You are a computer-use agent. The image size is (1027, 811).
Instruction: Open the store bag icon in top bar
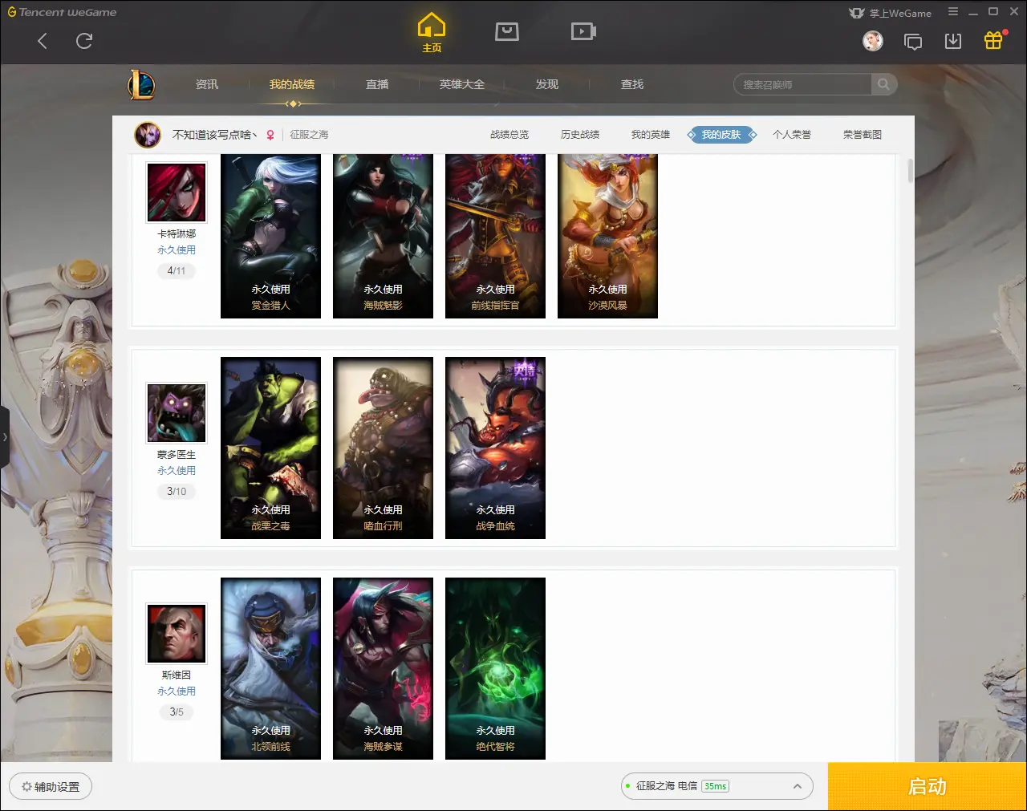[x=507, y=31]
